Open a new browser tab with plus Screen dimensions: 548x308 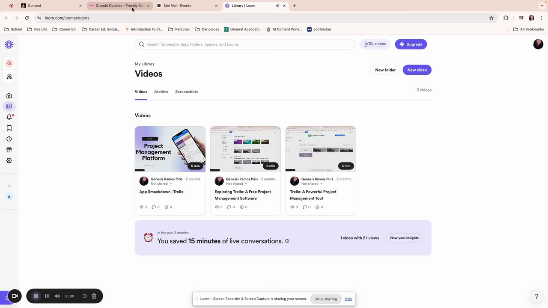tap(294, 6)
